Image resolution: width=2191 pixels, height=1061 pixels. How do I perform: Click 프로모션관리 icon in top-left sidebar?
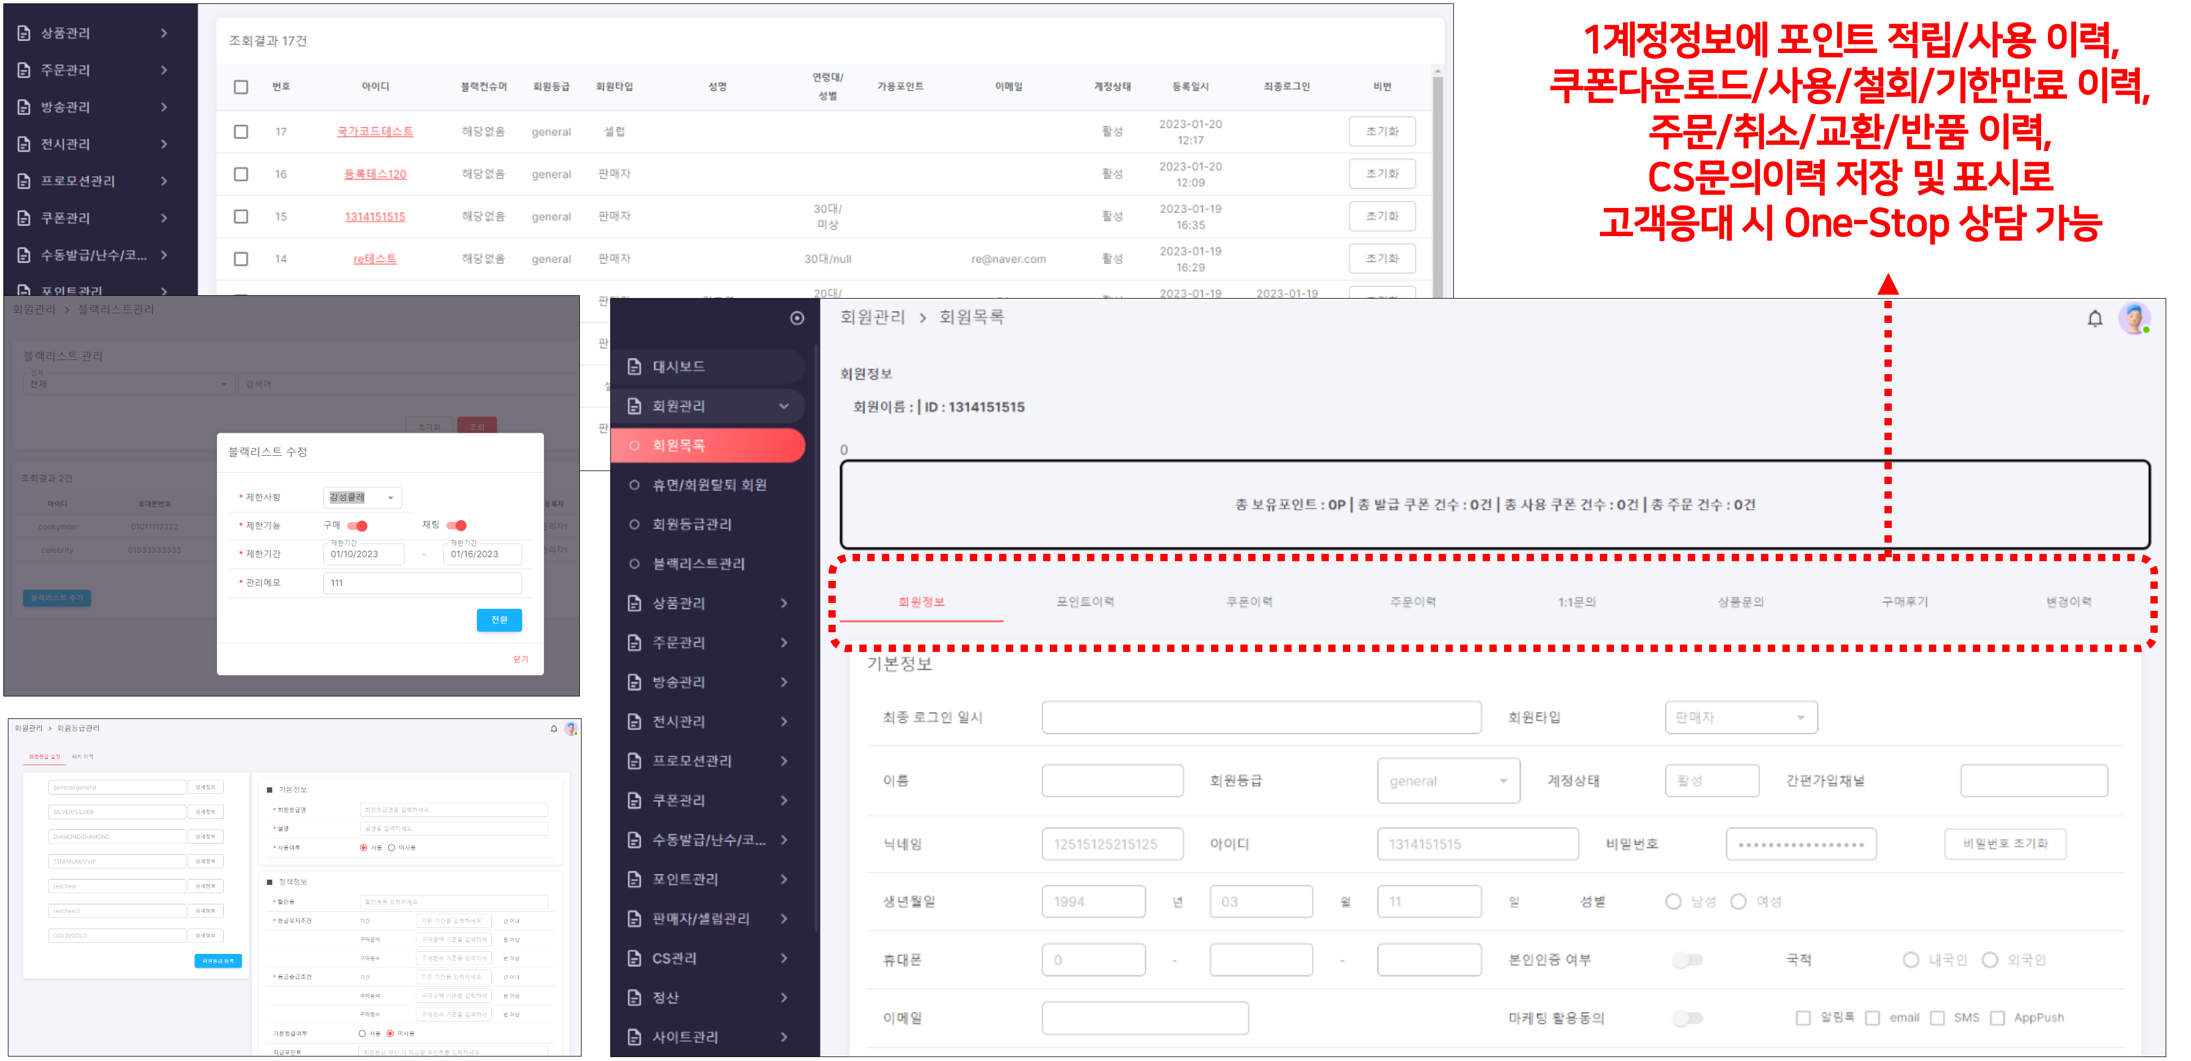tap(24, 181)
